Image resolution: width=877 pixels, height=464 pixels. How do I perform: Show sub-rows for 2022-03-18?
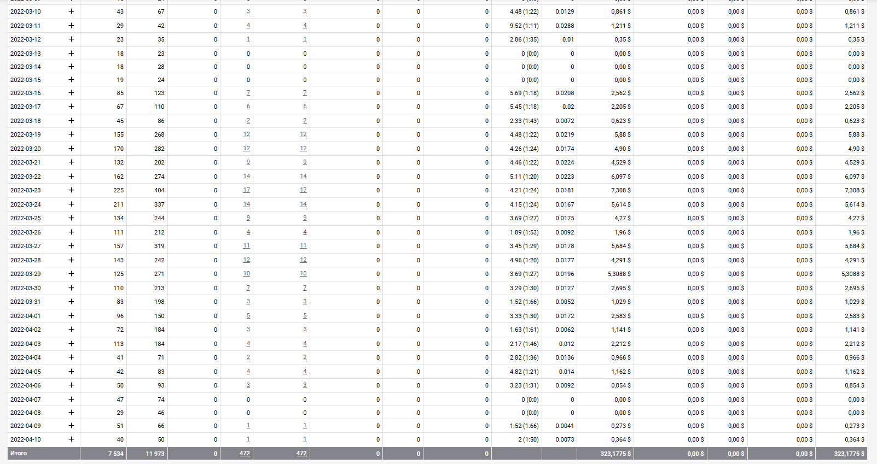71,121
